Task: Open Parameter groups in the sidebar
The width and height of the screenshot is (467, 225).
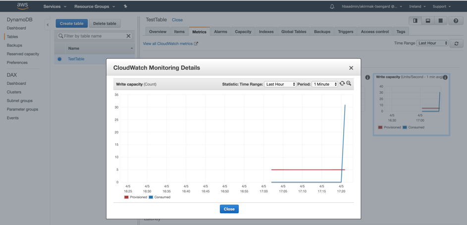Action: tap(22, 110)
